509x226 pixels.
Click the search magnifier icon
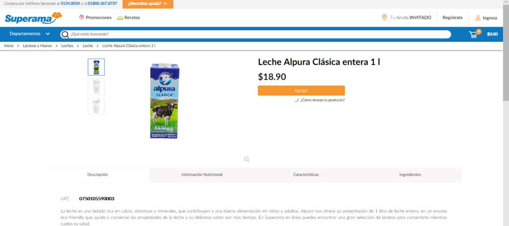(65, 34)
